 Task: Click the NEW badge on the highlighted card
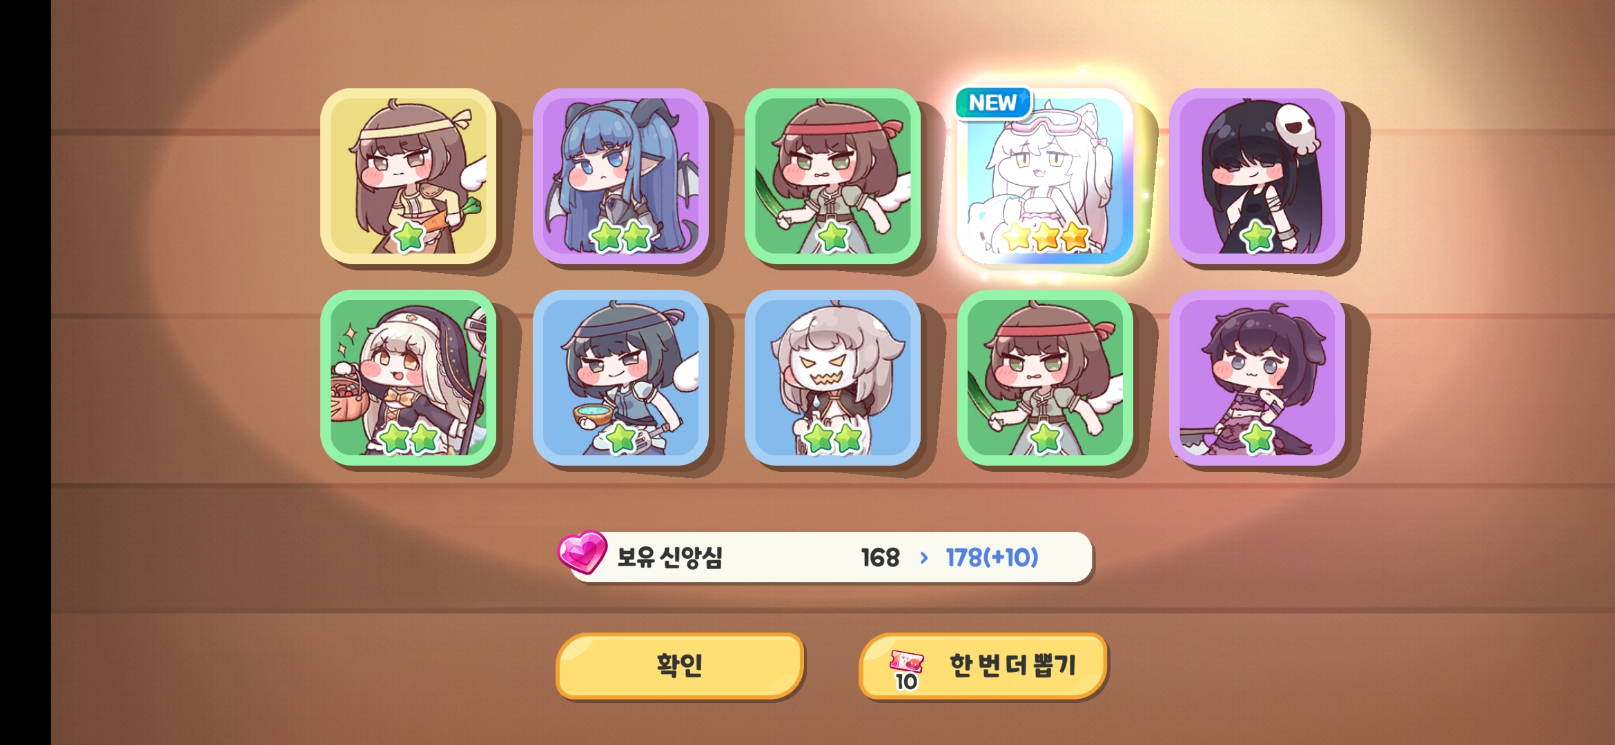click(x=992, y=103)
